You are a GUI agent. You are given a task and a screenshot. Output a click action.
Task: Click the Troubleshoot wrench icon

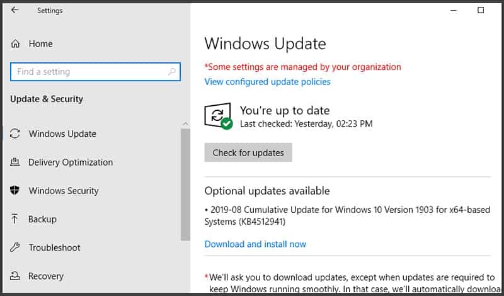(15, 248)
